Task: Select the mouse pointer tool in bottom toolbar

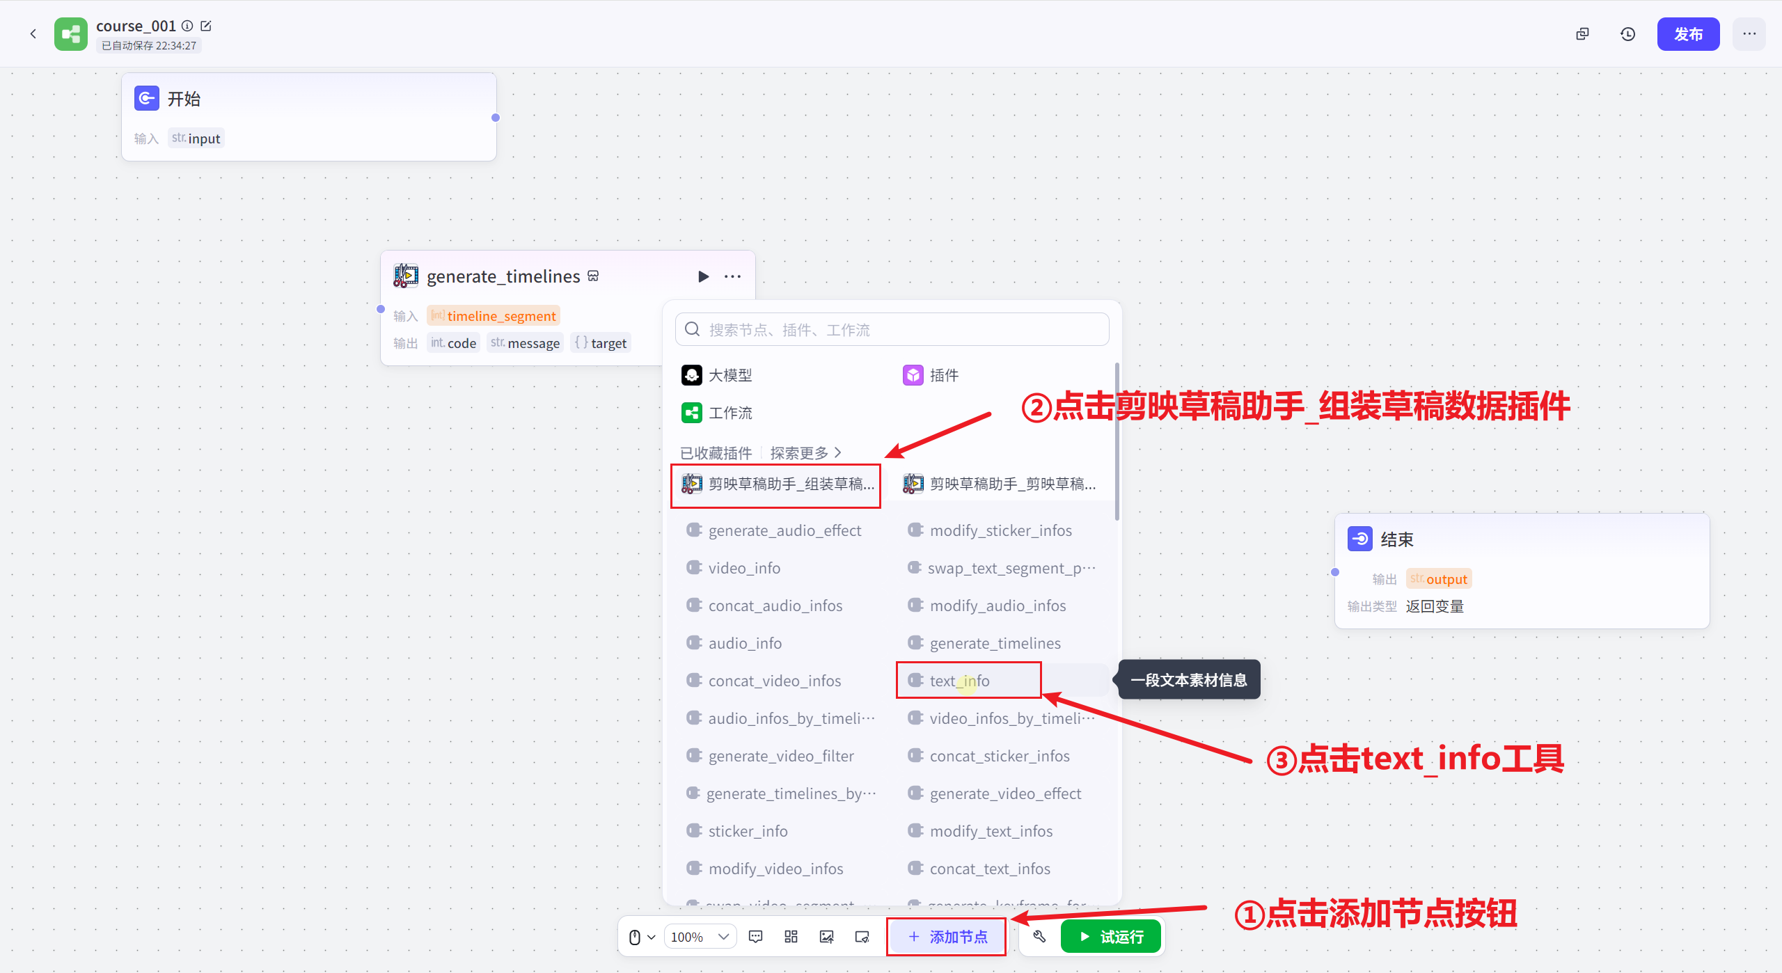Action: click(x=636, y=936)
